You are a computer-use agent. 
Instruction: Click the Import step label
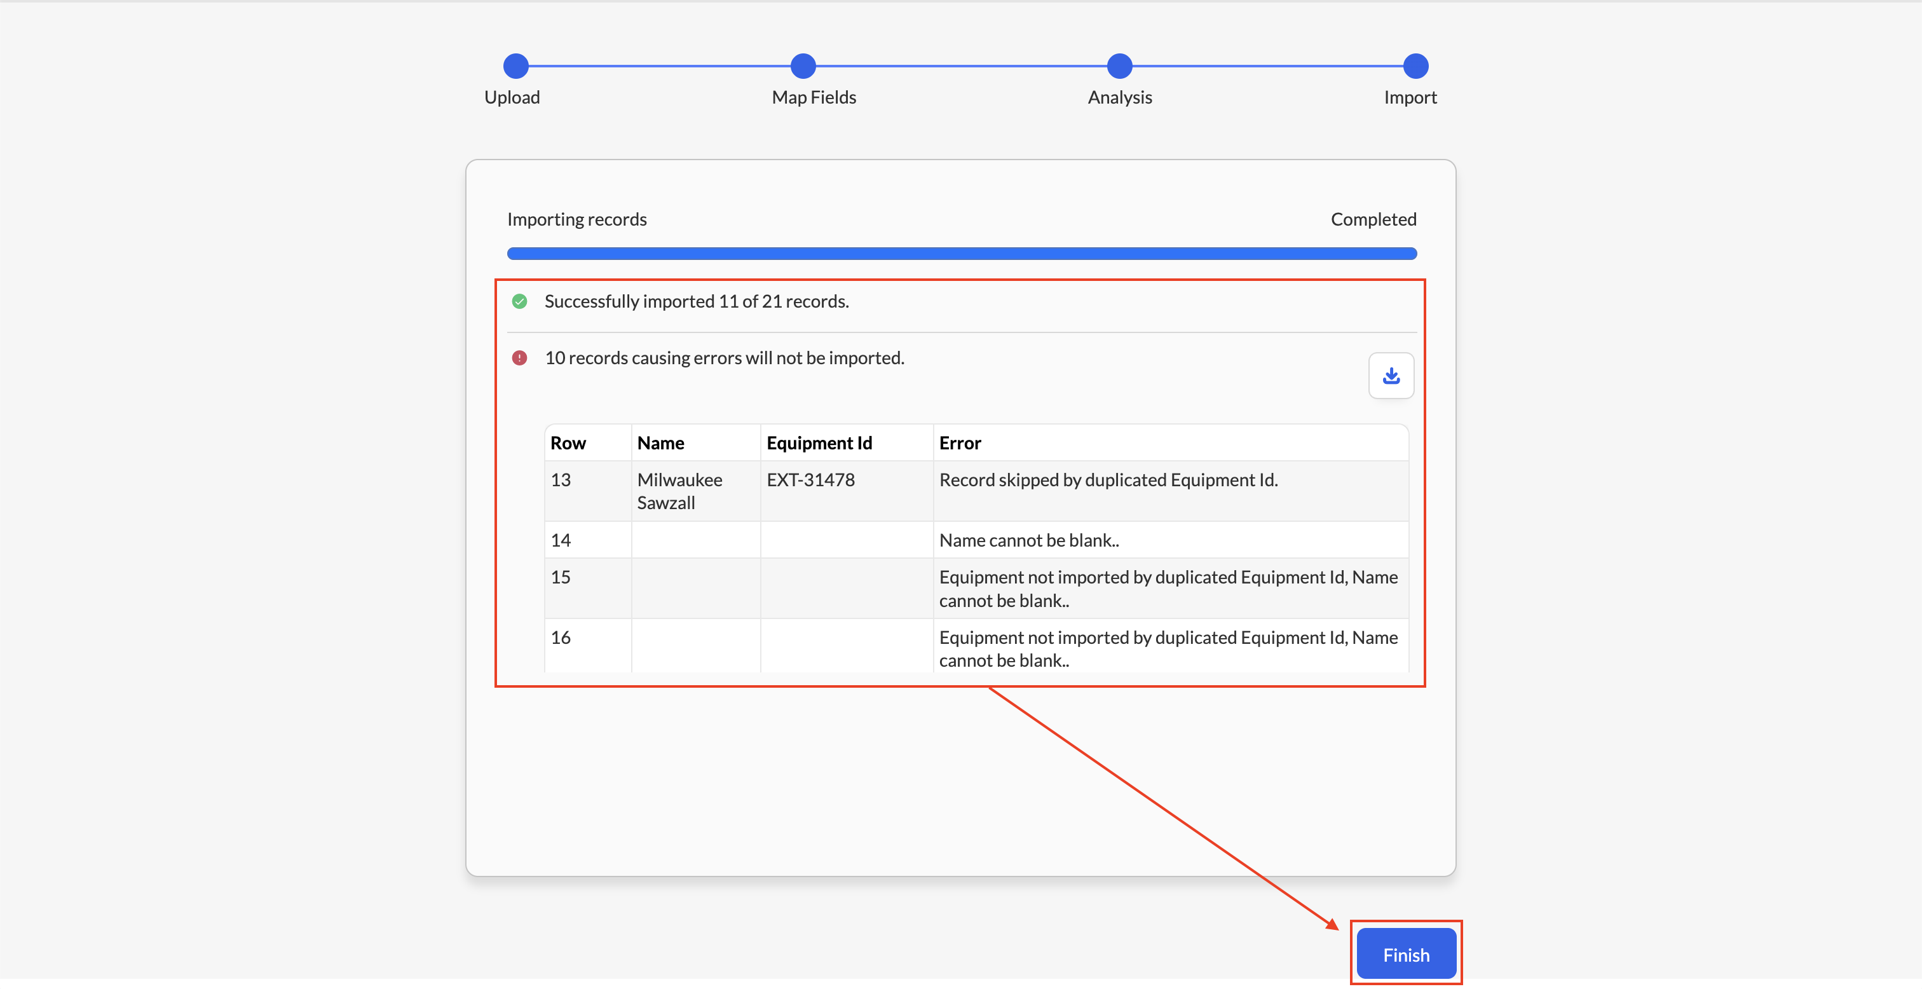(x=1410, y=98)
